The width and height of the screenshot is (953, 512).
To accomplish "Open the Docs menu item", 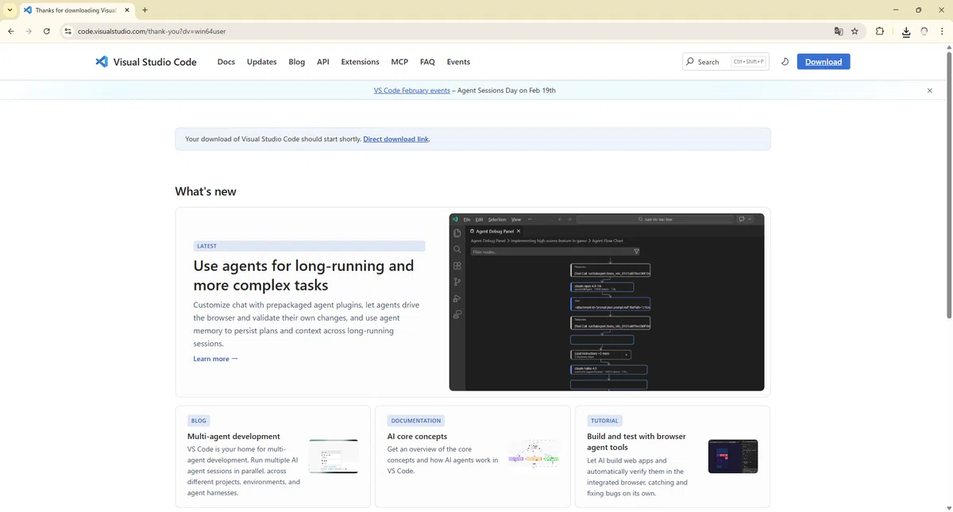I will pos(226,62).
